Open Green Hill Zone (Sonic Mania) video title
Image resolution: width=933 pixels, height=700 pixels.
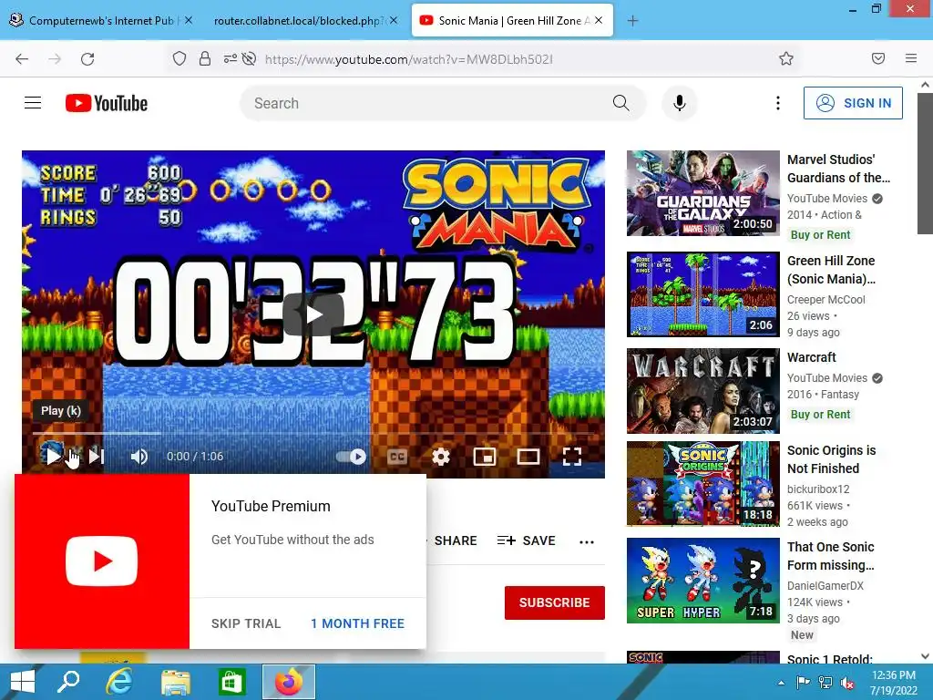pos(831,270)
